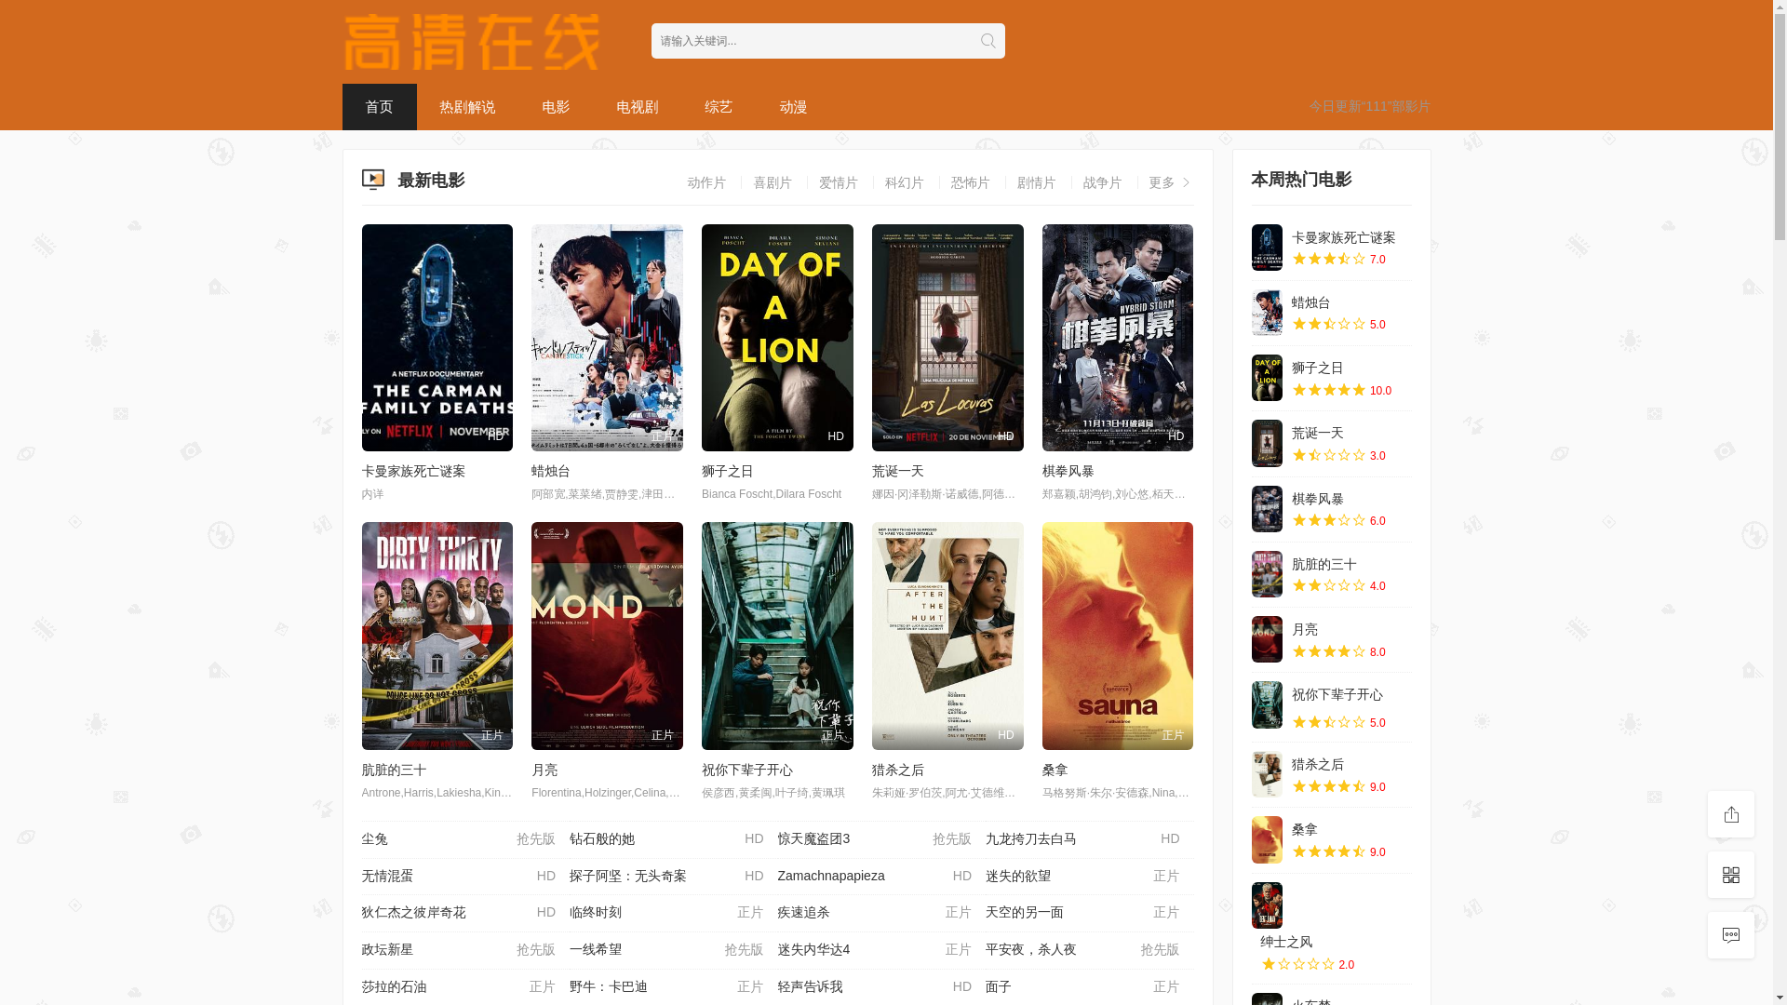The image size is (1787, 1005).
Task: Open the 综艺 navigation tab
Action: (x=719, y=107)
